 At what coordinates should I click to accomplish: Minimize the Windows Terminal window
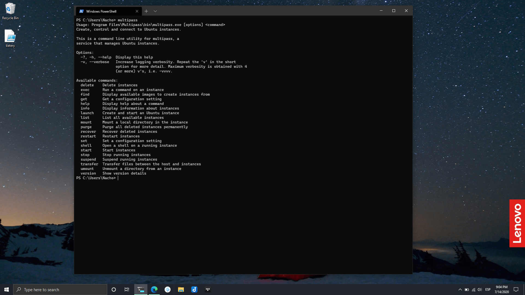pos(381,11)
